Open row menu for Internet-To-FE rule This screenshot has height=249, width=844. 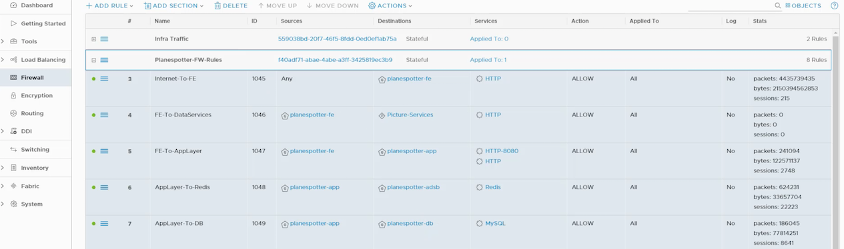[104, 79]
